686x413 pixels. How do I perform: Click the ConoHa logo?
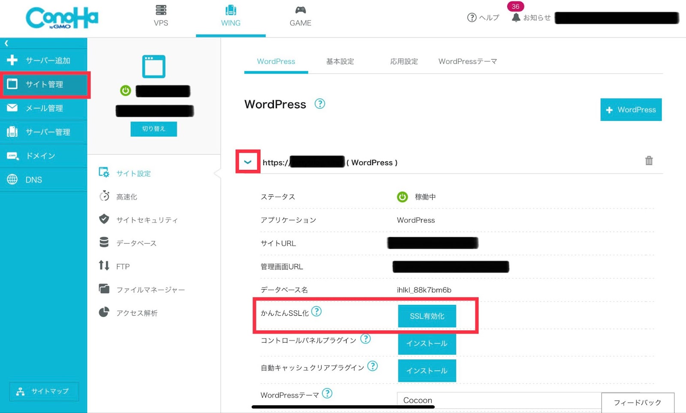click(62, 18)
